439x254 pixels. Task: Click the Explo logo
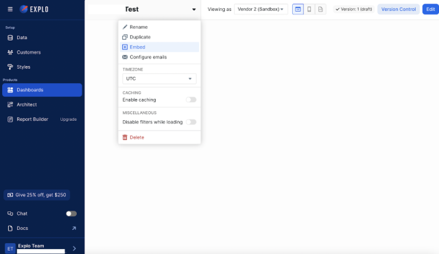pyautogui.click(x=34, y=9)
